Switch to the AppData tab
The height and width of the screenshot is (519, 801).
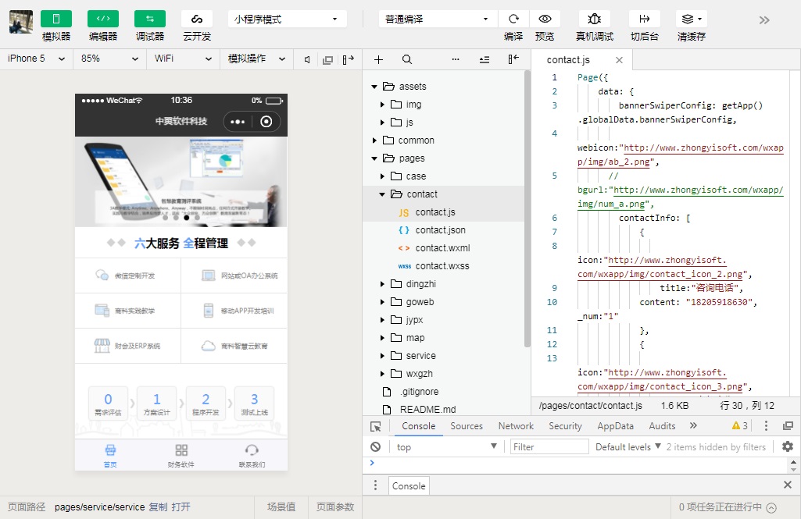(615, 426)
